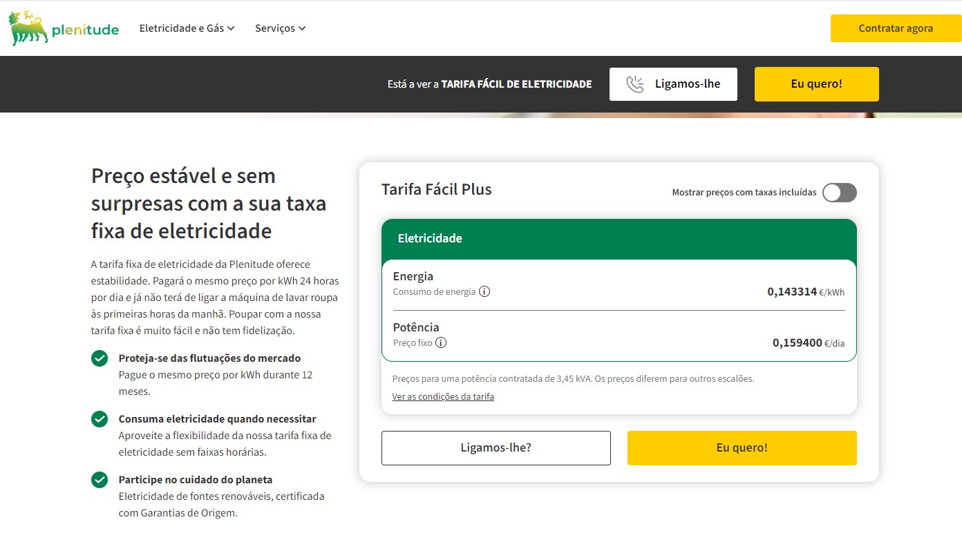Screen dimensions: 962x533
Task: Toggle Mostrar preços com taxas incluídas switch
Action: pos(839,193)
